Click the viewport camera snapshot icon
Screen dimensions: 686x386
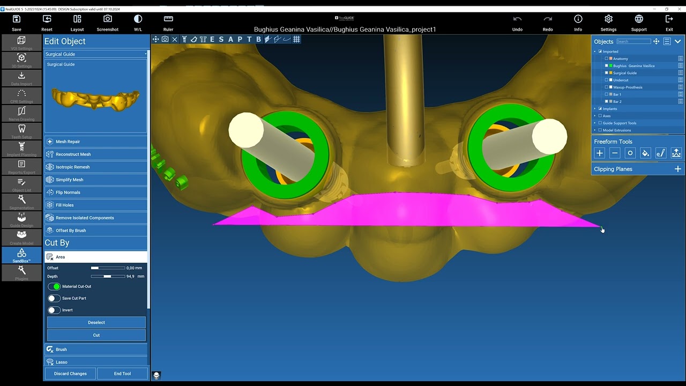click(165, 39)
